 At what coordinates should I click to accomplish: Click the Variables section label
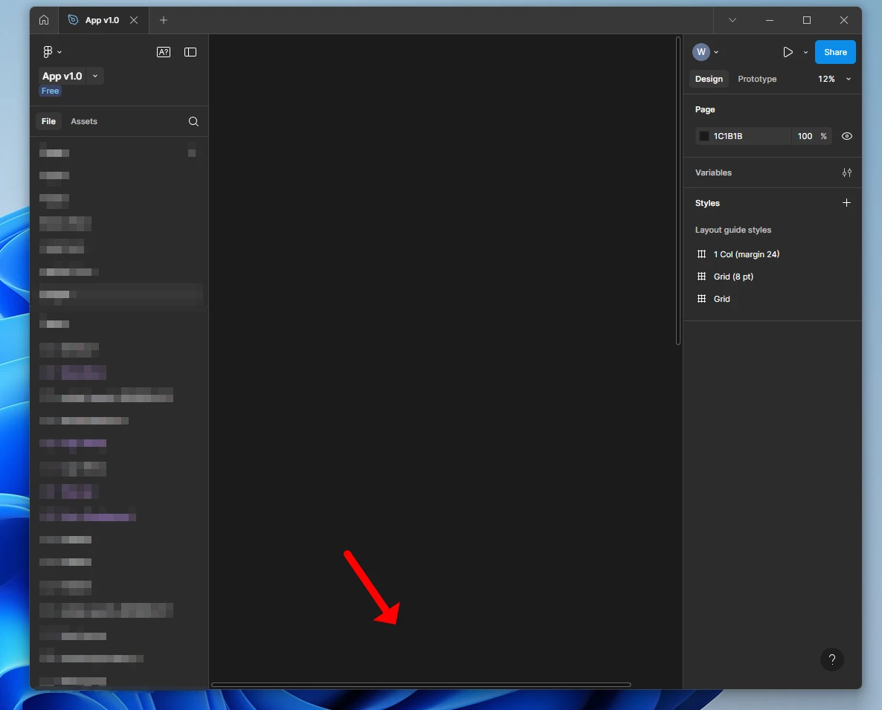click(x=713, y=172)
